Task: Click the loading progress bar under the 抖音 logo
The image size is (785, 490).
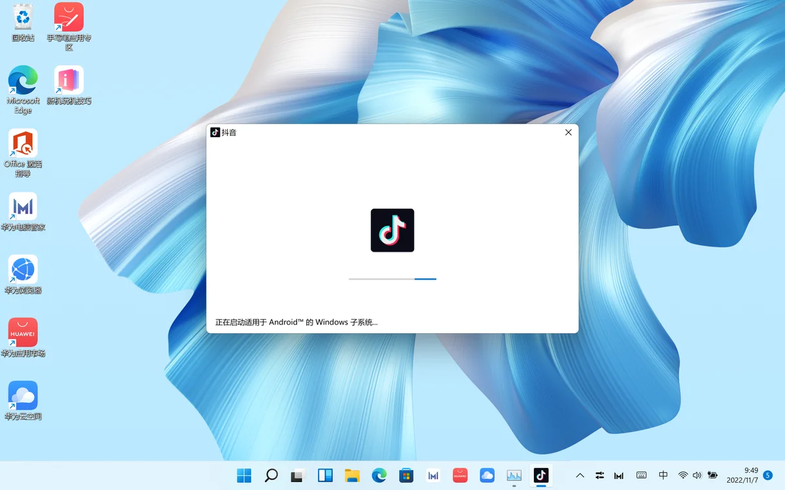Action: pos(392,279)
